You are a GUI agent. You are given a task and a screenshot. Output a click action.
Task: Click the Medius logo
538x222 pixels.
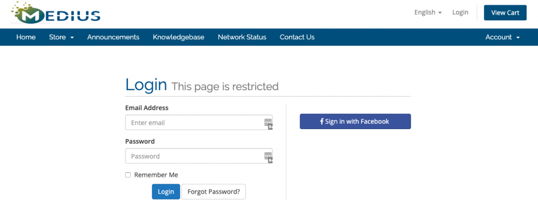56,13
